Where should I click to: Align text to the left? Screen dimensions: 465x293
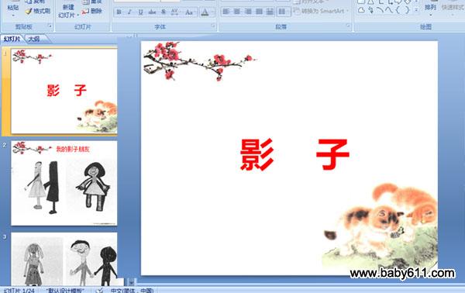(x=226, y=12)
